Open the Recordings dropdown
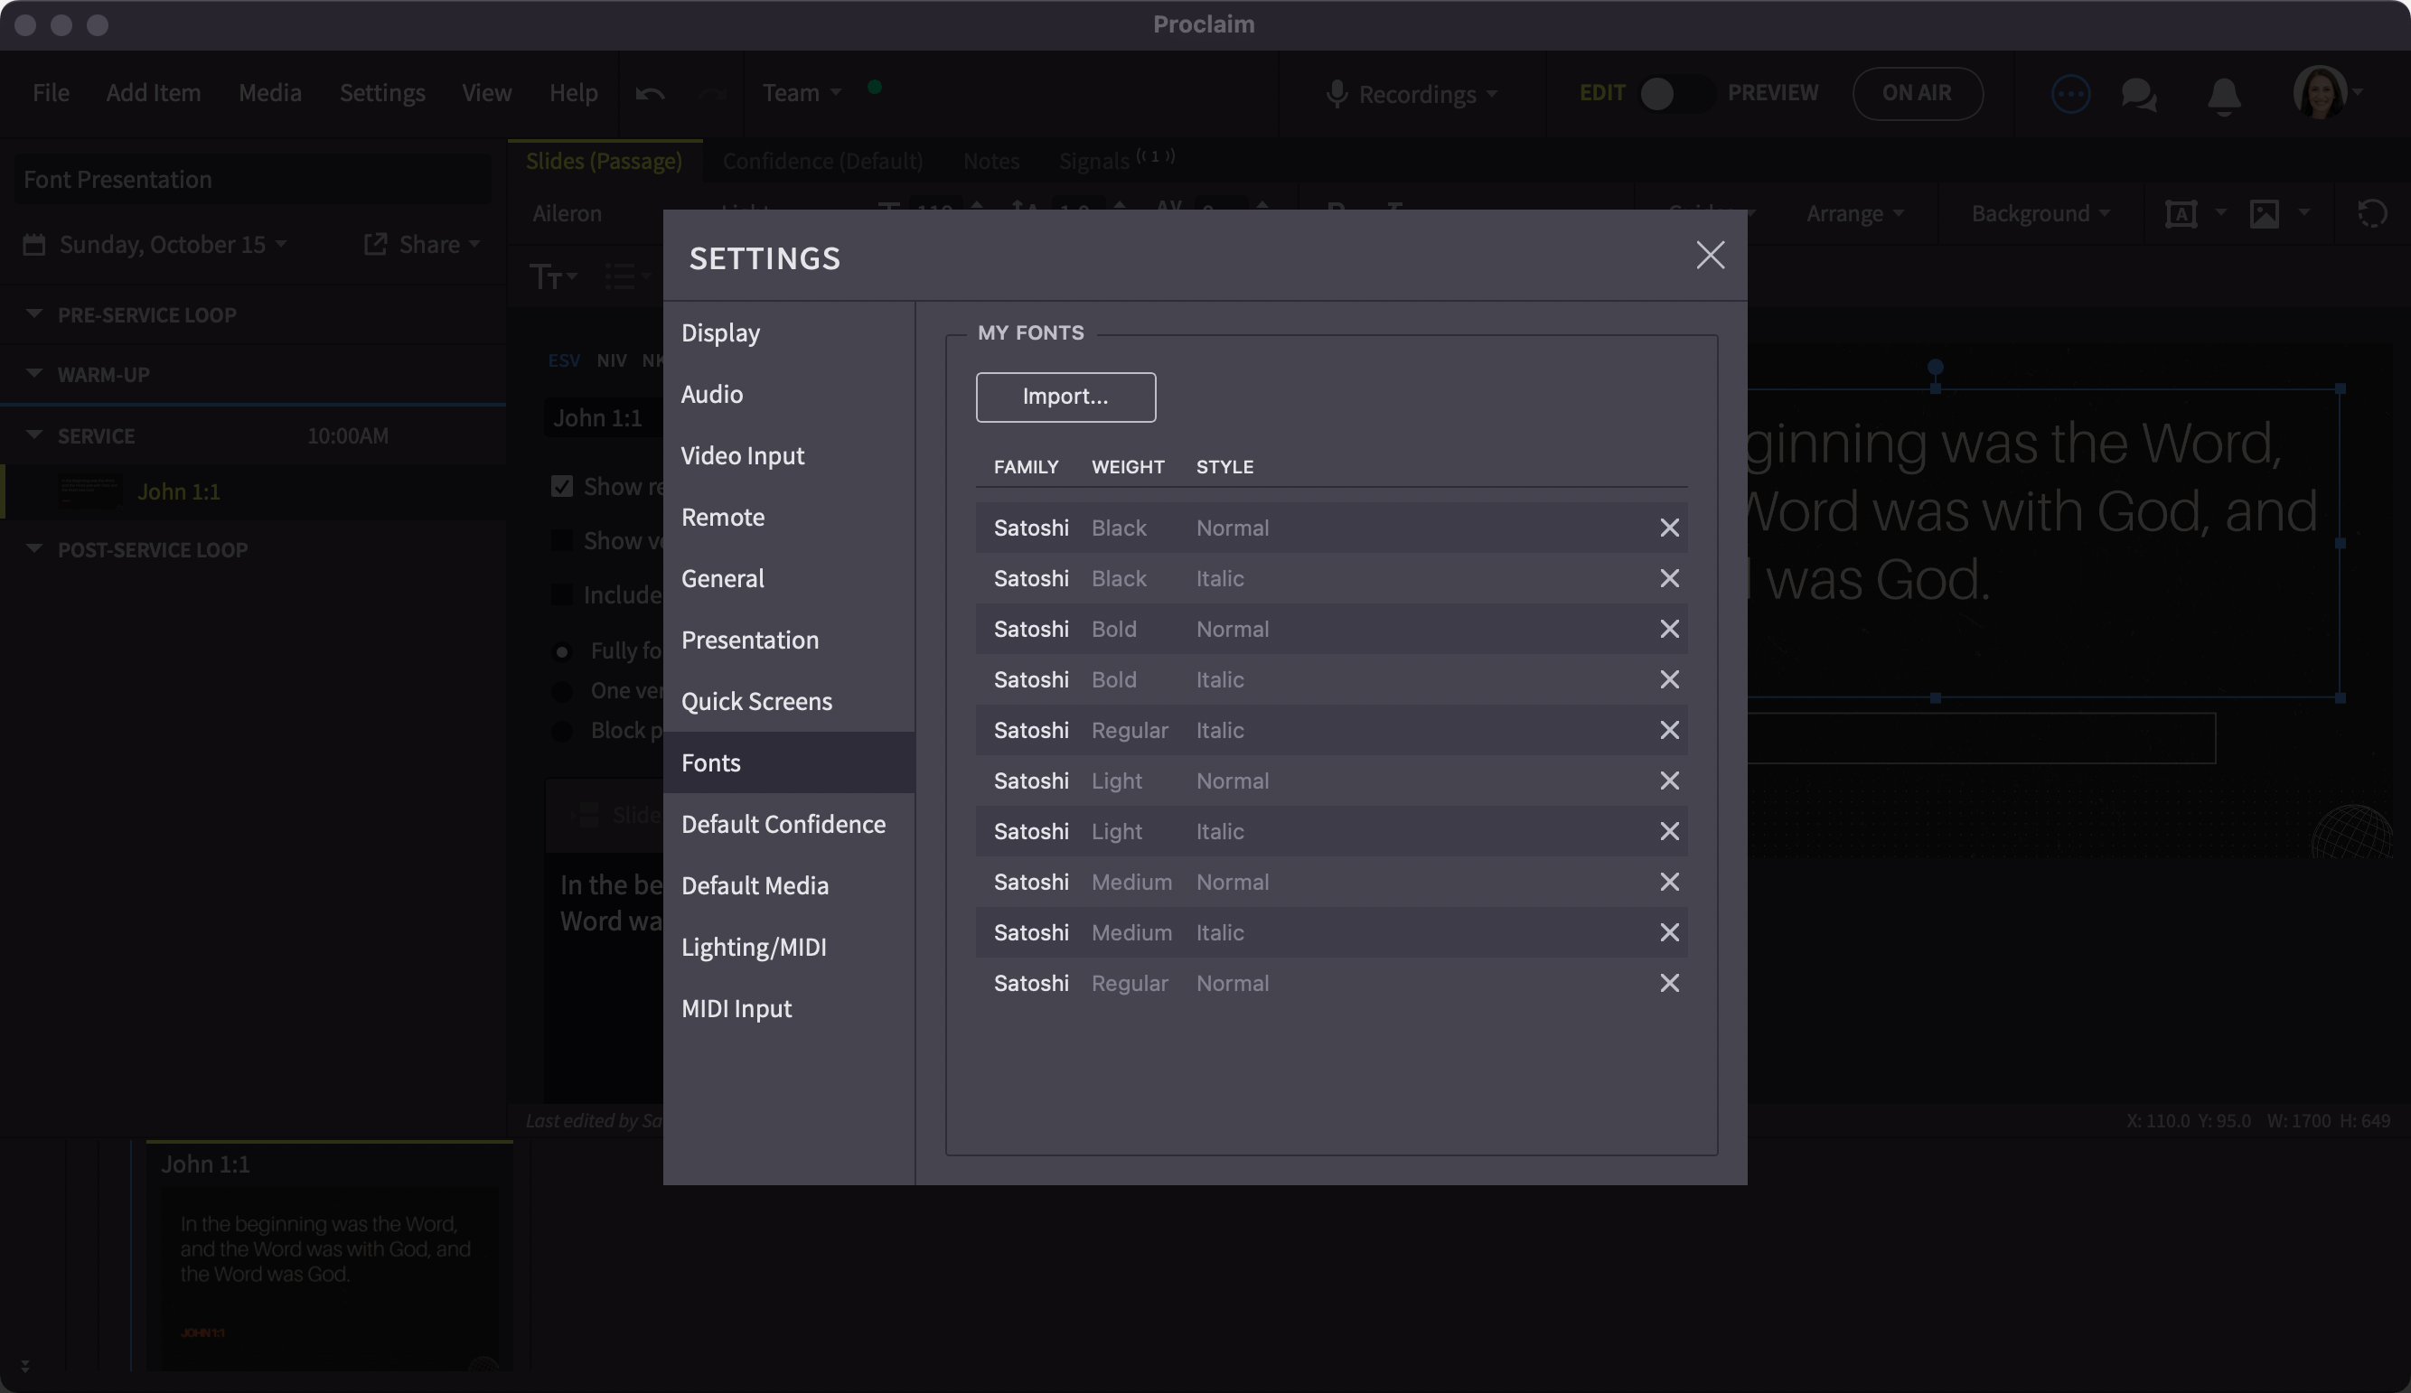This screenshot has height=1393, width=2411. coord(1412,94)
